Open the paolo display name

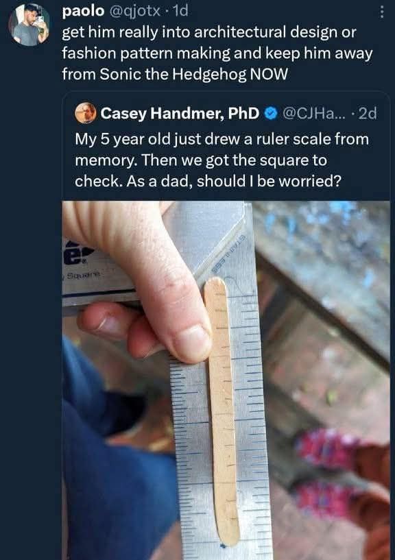click(x=83, y=12)
